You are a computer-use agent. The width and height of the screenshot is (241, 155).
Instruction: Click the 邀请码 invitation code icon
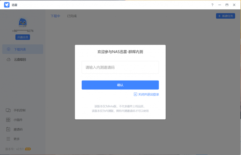click(8, 129)
